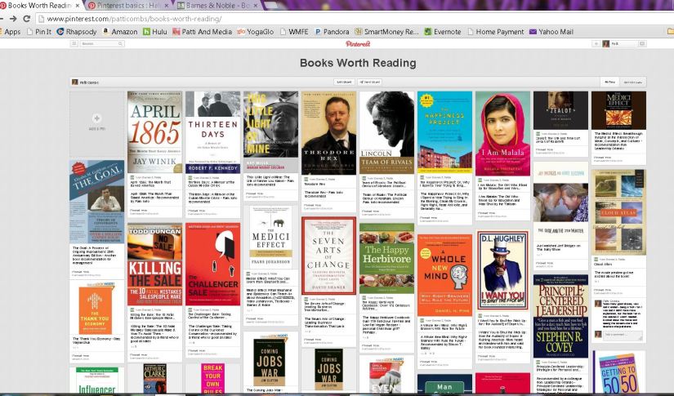Click the Add a Pin plus tile
This screenshot has height=396, width=674.
(96, 121)
